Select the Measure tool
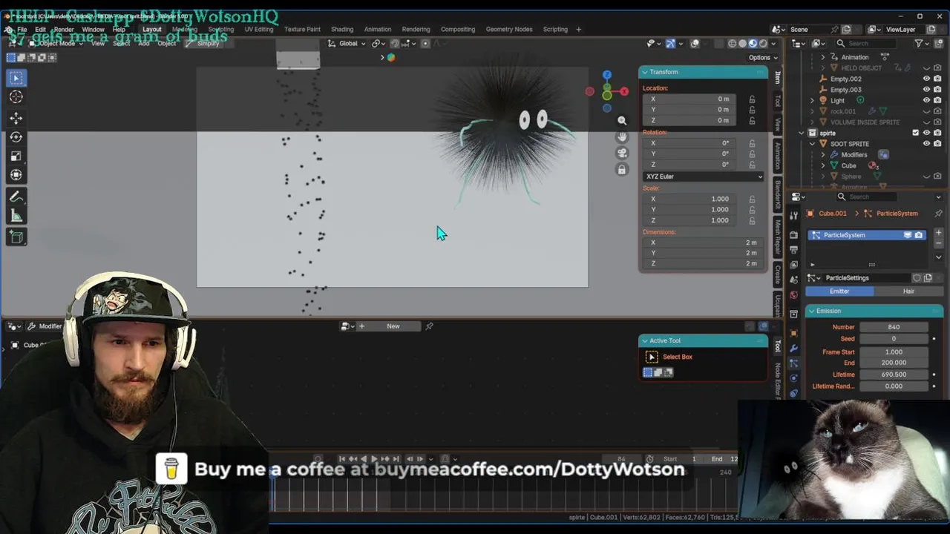 (16, 216)
